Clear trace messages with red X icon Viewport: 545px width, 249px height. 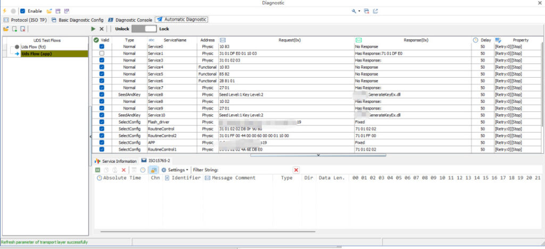pyautogui.click(x=123, y=170)
